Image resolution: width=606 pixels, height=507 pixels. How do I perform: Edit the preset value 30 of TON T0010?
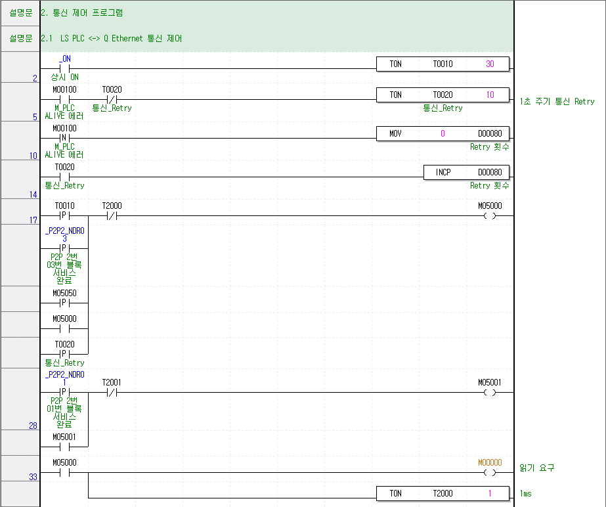pos(492,63)
